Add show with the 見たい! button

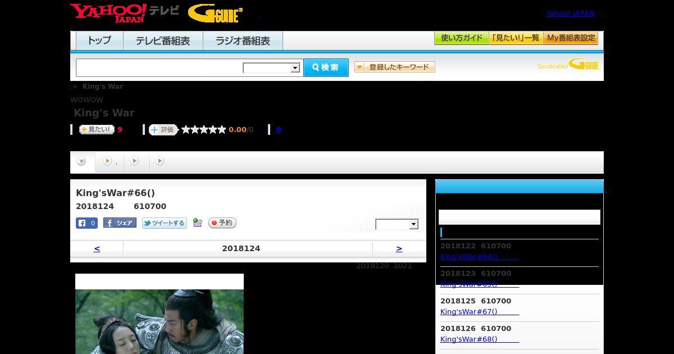[x=97, y=130]
